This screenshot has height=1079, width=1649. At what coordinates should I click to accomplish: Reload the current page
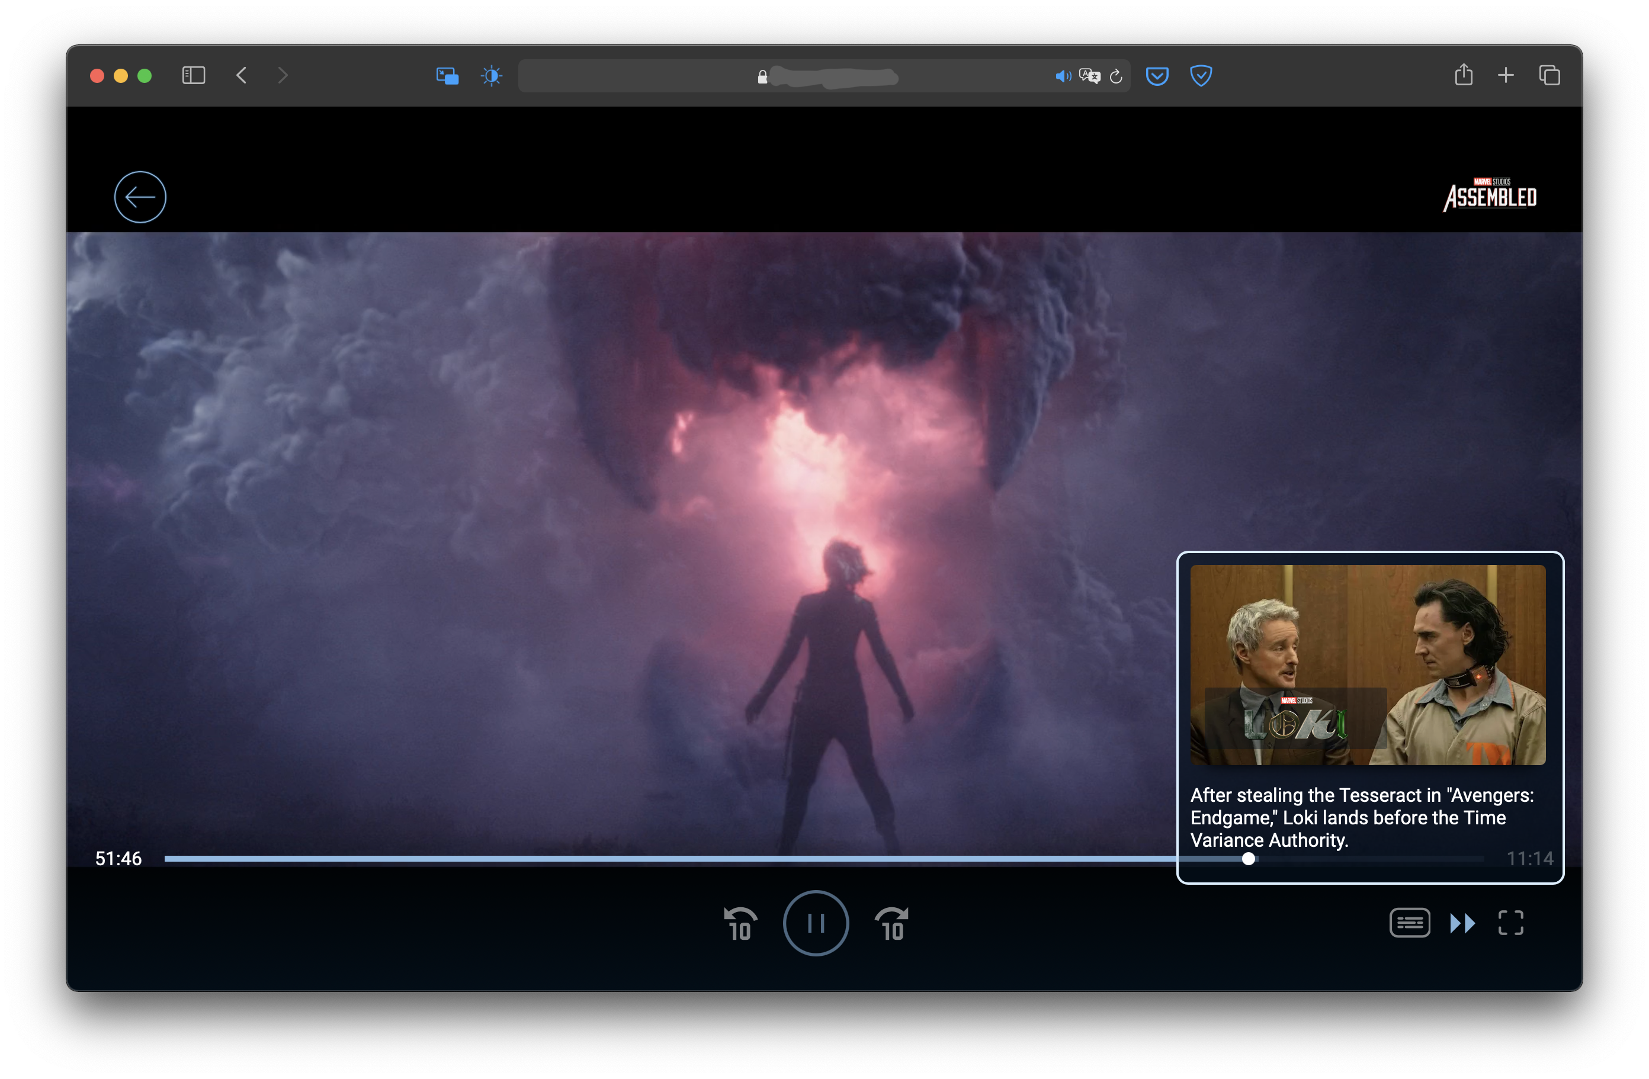(x=1115, y=76)
